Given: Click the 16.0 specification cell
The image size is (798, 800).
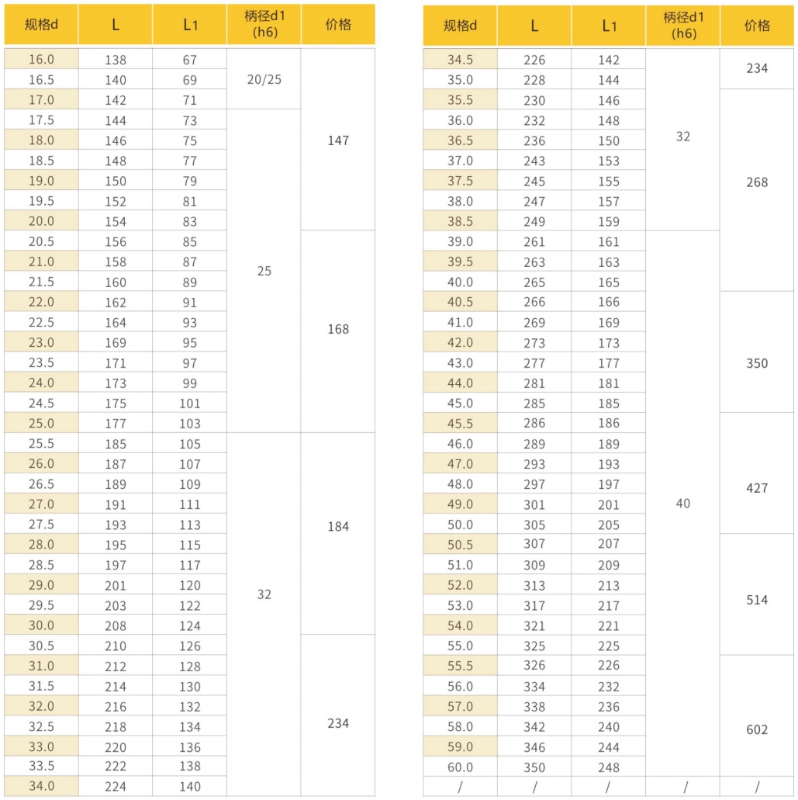Looking at the screenshot, I should 41,60.
